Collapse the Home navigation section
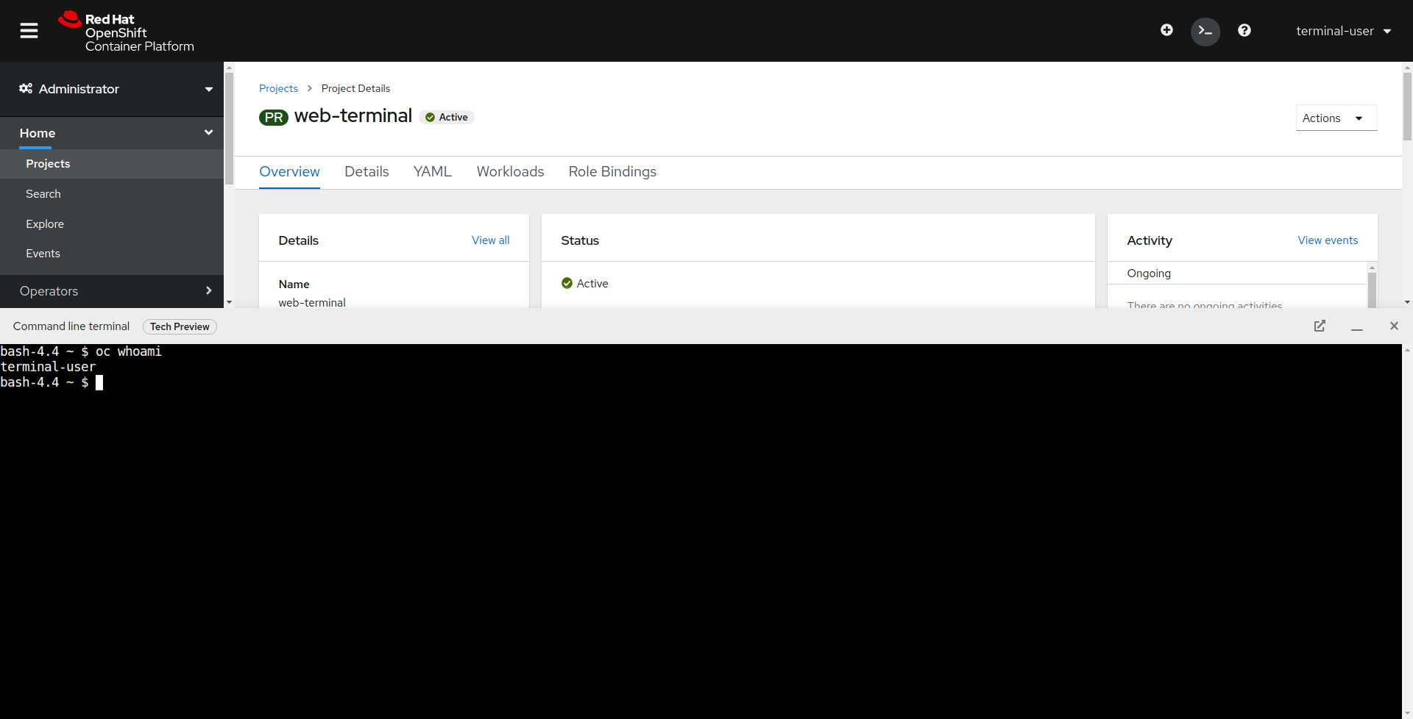Viewport: 1413px width, 719px height. click(x=112, y=133)
